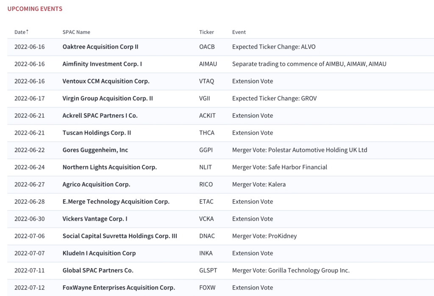This screenshot has width=434, height=296.
Task: Click Extension Vote in the FOXW row
Action: pyautogui.click(x=253, y=288)
